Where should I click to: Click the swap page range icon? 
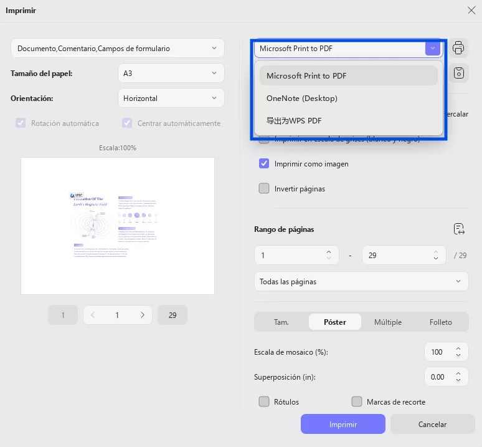[459, 229]
